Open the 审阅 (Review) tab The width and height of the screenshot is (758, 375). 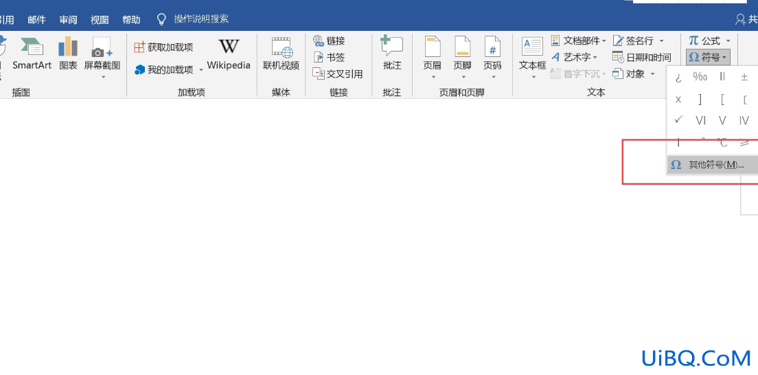coord(68,20)
